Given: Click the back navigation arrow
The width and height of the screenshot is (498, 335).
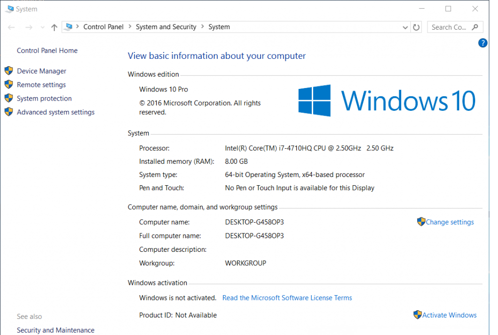Looking at the screenshot, I should pos(11,27).
